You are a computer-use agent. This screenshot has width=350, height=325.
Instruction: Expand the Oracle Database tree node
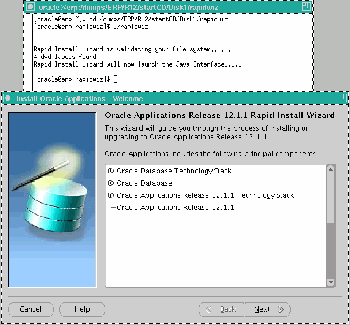[110, 183]
